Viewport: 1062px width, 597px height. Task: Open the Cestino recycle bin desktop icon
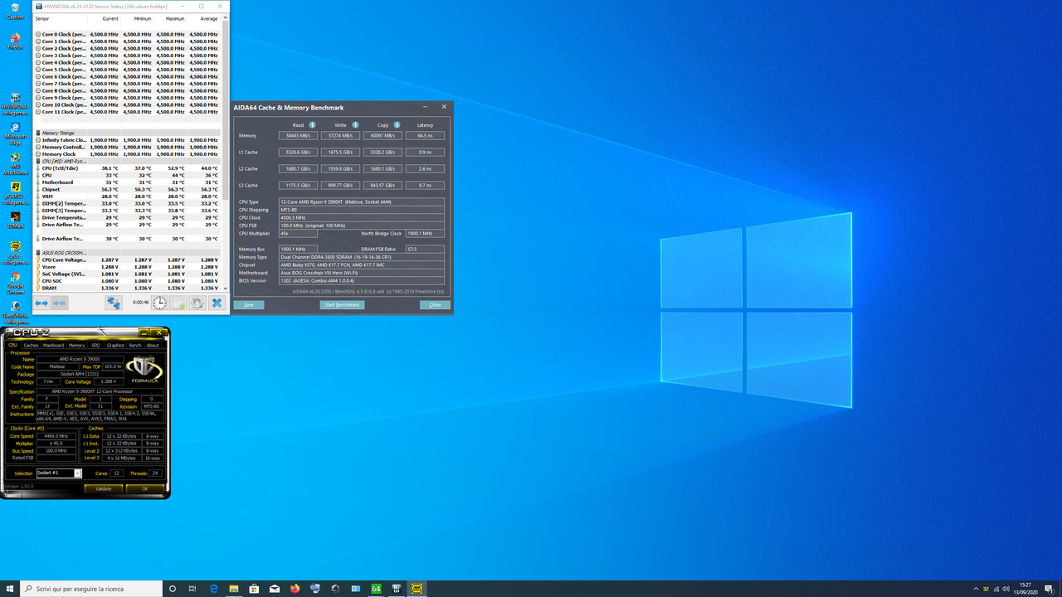pos(15,12)
